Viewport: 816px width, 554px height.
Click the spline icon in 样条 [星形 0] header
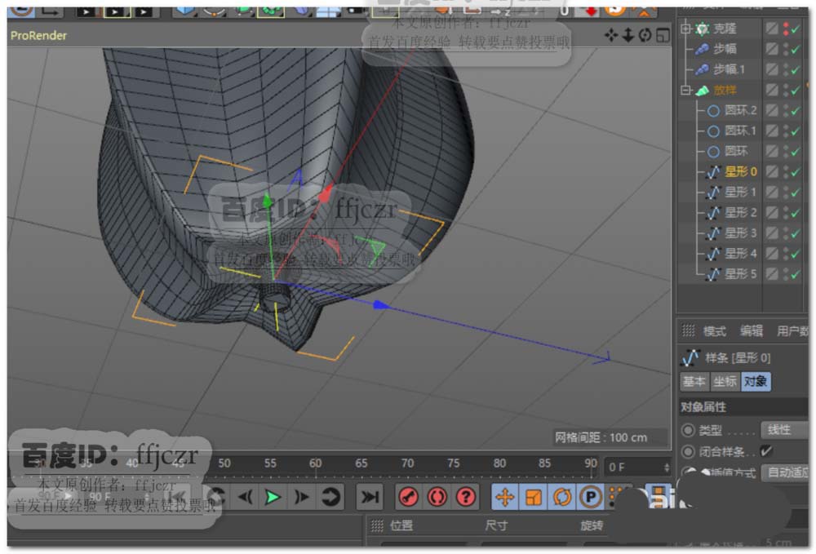pyautogui.click(x=690, y=358)
